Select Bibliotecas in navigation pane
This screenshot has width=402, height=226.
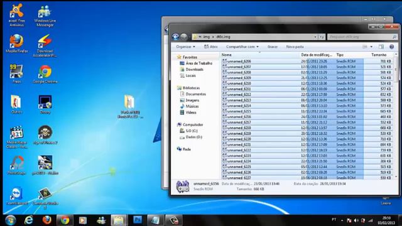[x=188, y=88]
